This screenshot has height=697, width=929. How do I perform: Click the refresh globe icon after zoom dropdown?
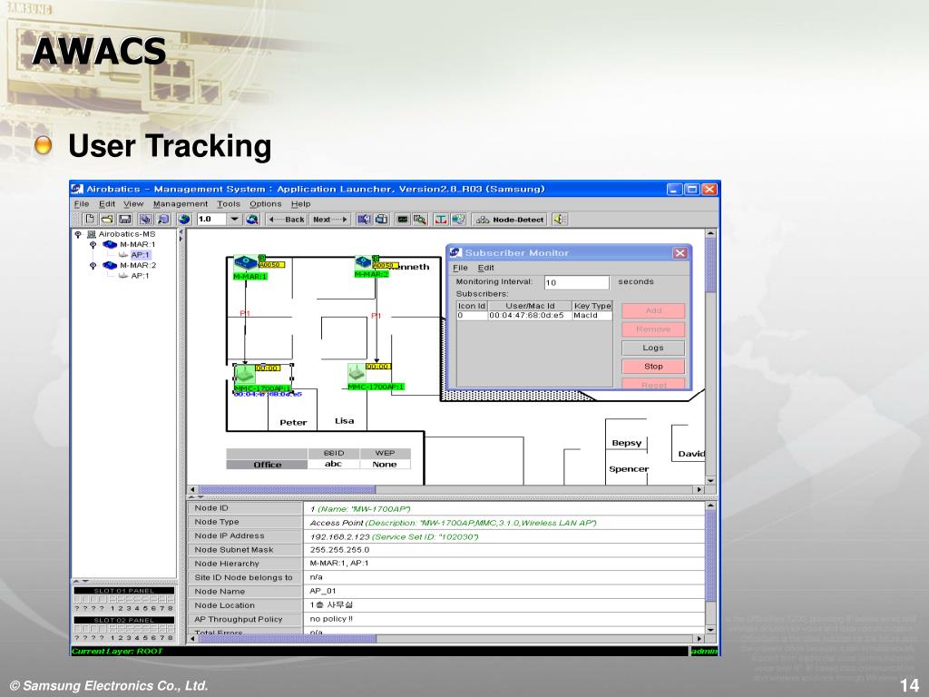252,220
